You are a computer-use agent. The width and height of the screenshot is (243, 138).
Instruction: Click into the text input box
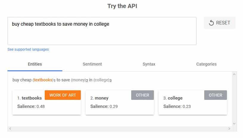click(102, 31)
